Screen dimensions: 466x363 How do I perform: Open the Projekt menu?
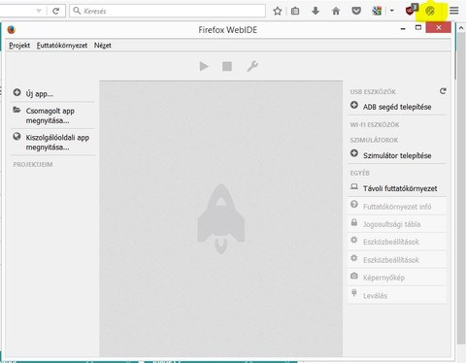pos(19,46)
